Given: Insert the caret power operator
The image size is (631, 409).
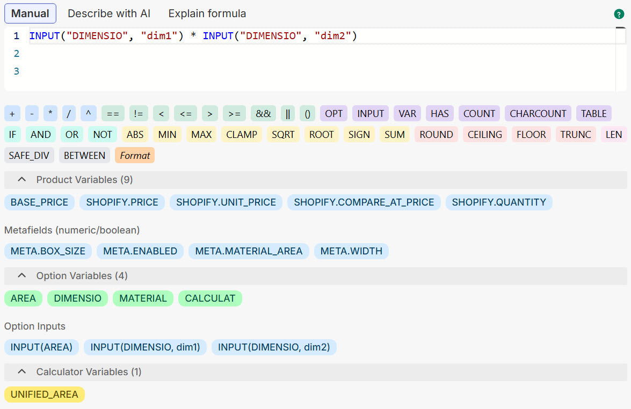Looking at the screenshot, I should pyautogui.click(x=89, y=114).
